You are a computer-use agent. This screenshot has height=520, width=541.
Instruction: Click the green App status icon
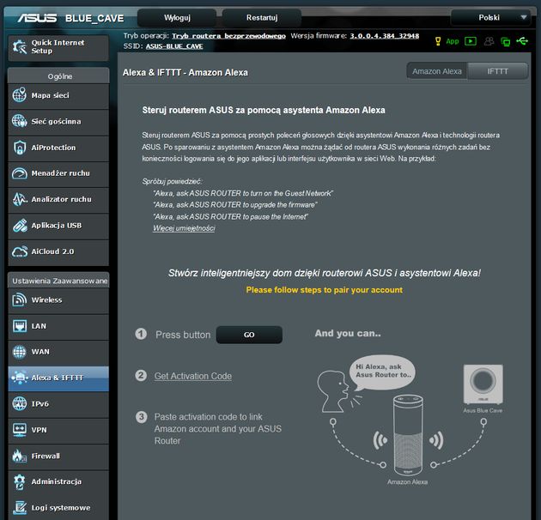(x=453, y=41)
